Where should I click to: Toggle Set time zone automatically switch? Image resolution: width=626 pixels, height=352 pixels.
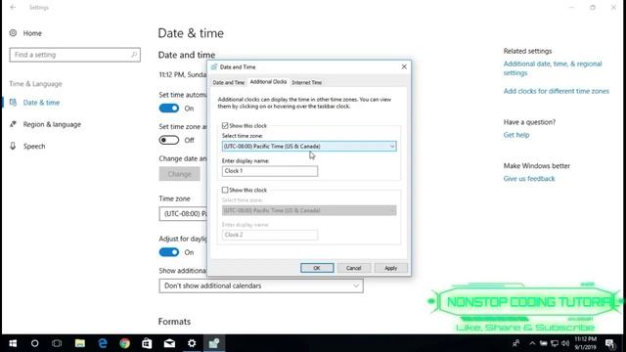(x=169, y=140)
